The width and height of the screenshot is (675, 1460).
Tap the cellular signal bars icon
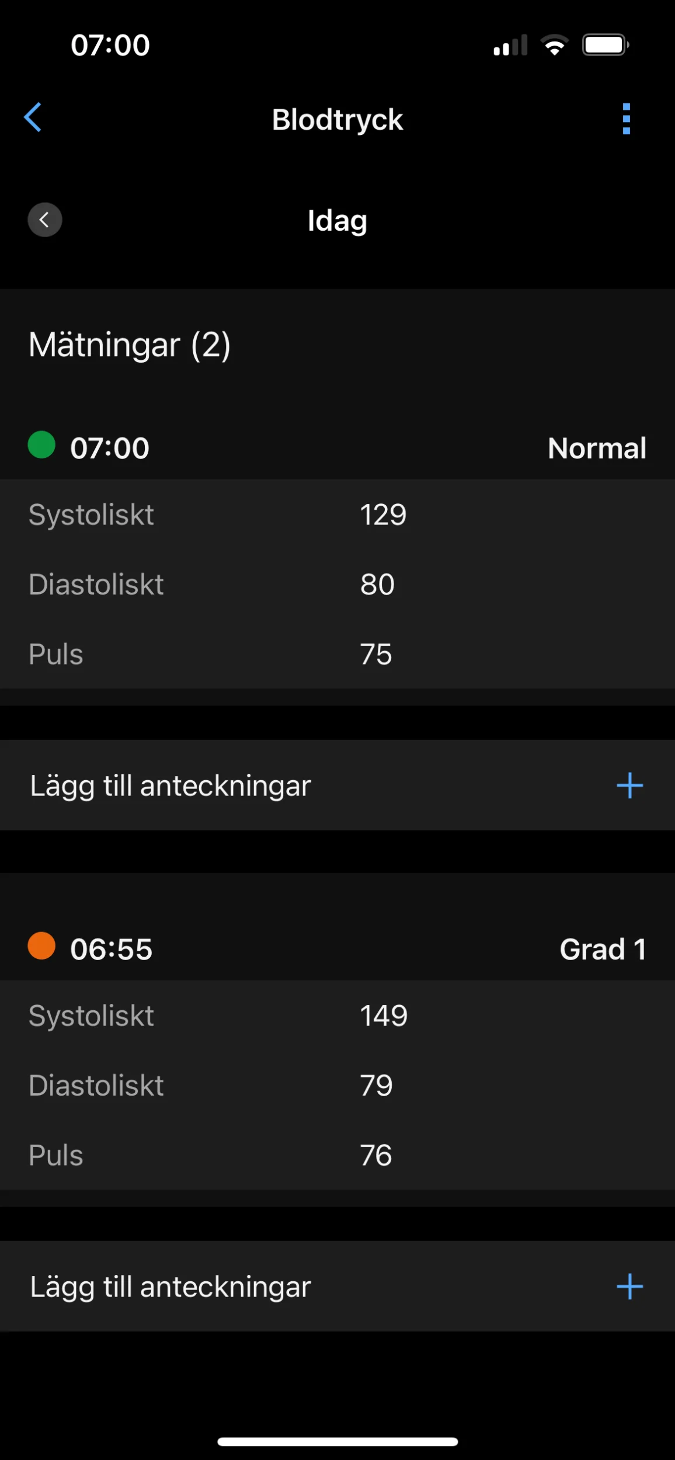[510, 45]
